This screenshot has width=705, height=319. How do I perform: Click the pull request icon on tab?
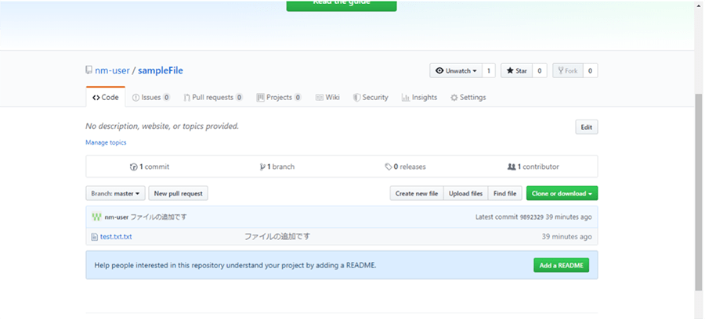tap(186, 98)
